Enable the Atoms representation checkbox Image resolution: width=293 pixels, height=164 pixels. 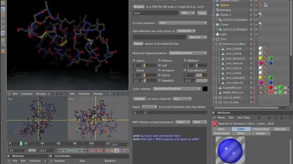coord(134,61)
